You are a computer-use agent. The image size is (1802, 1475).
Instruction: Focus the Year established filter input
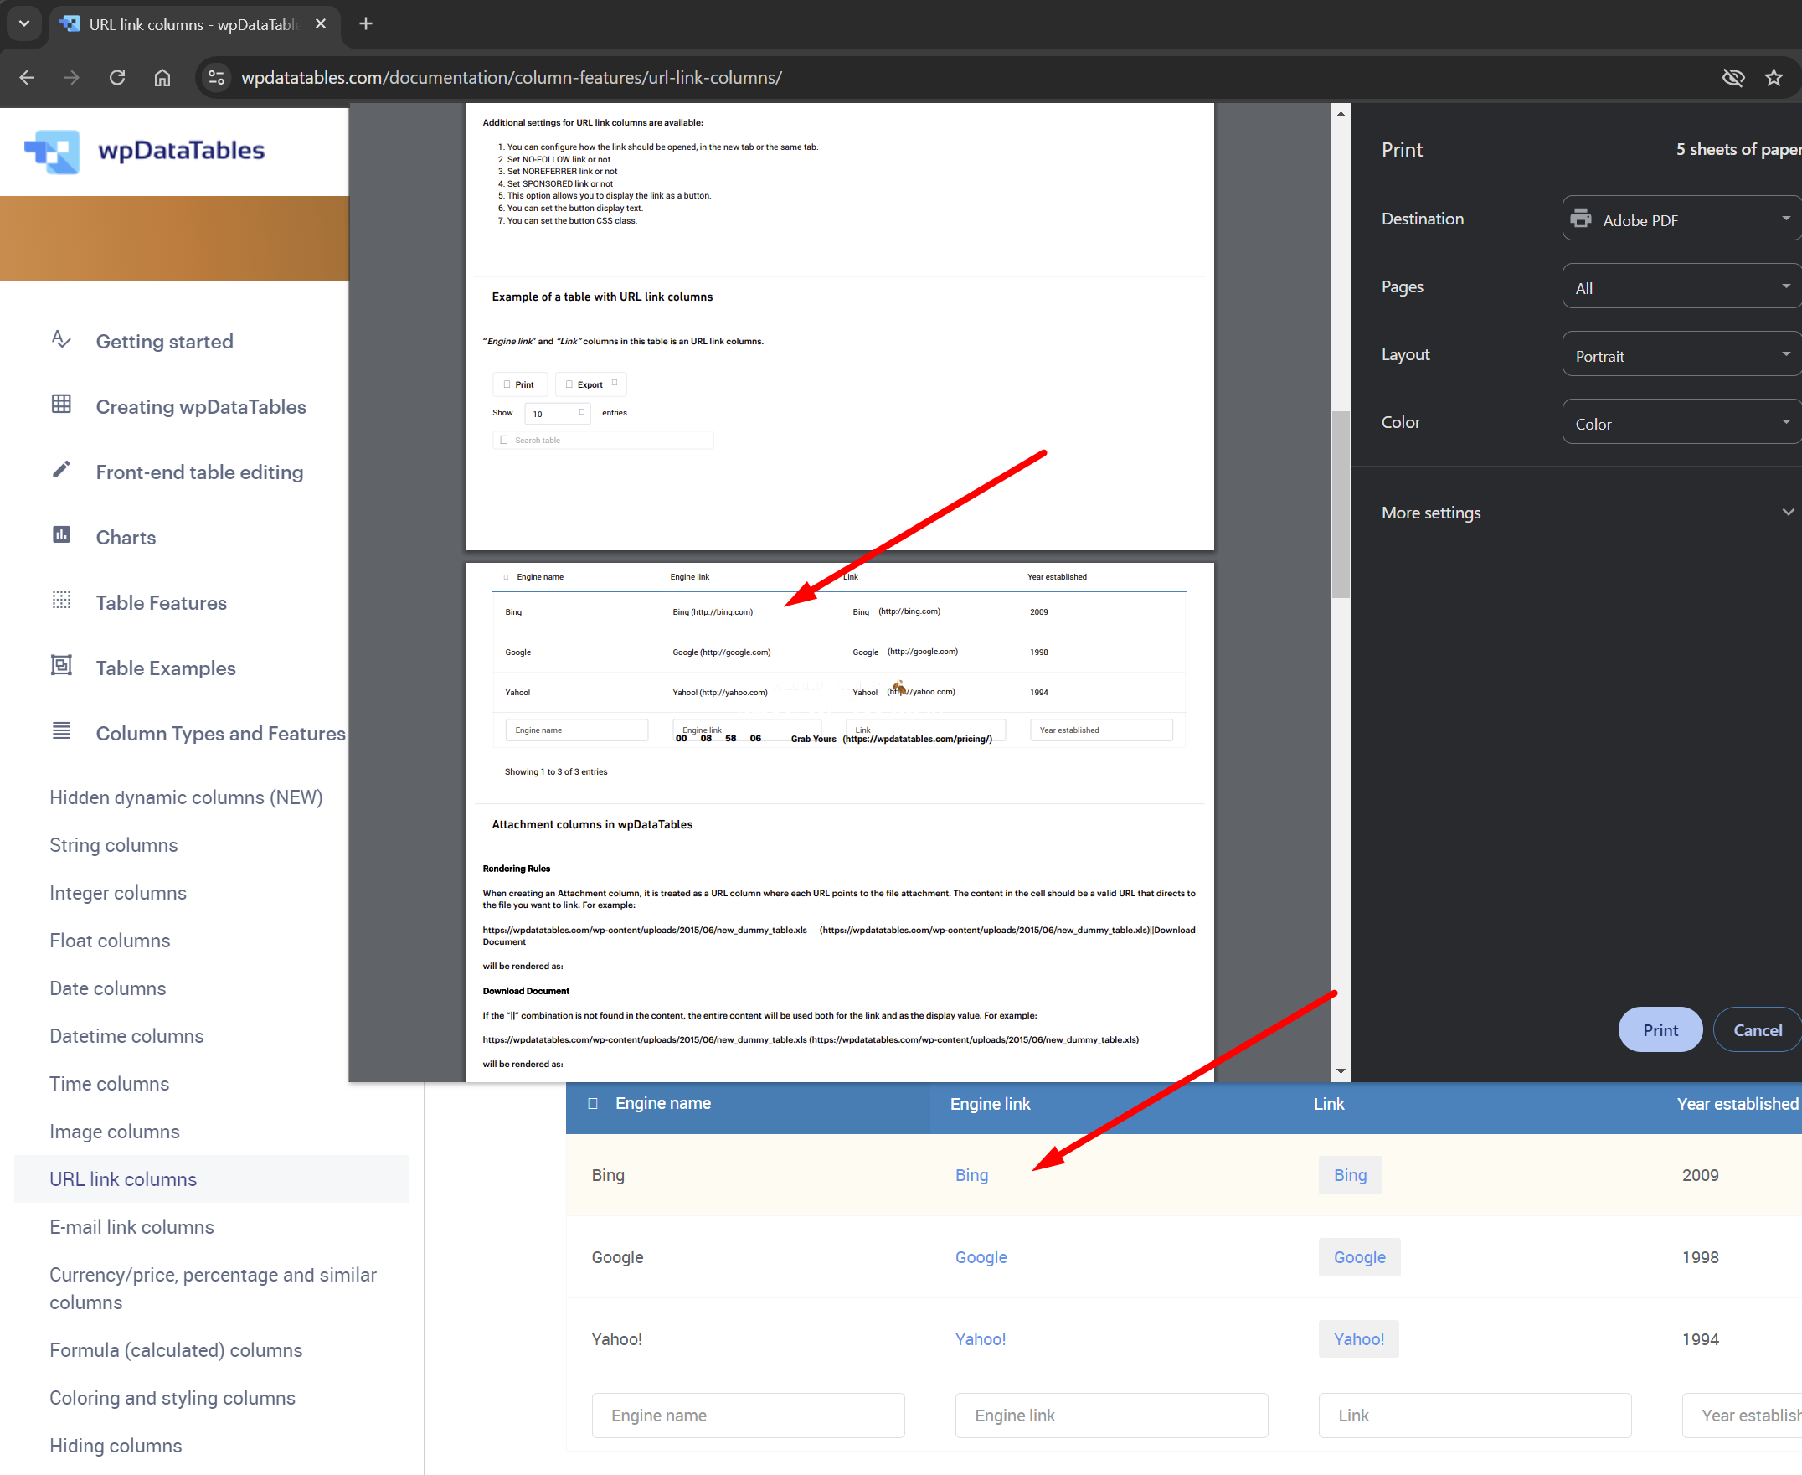(1742, 1416)
